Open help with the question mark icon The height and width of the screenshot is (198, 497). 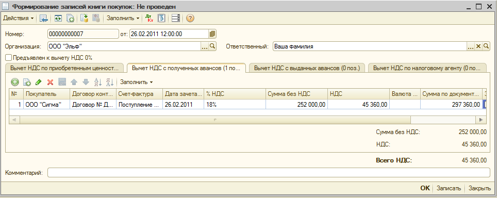coord(190,19)
